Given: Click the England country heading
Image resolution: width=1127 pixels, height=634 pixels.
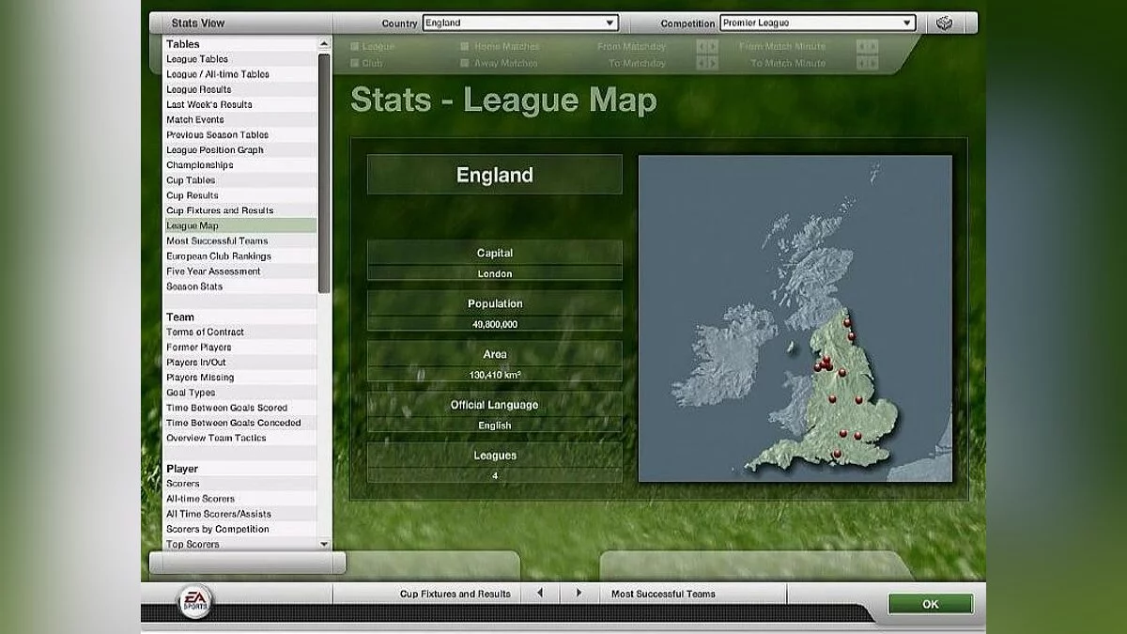Looking at the screenshot, I should [495, 175].
